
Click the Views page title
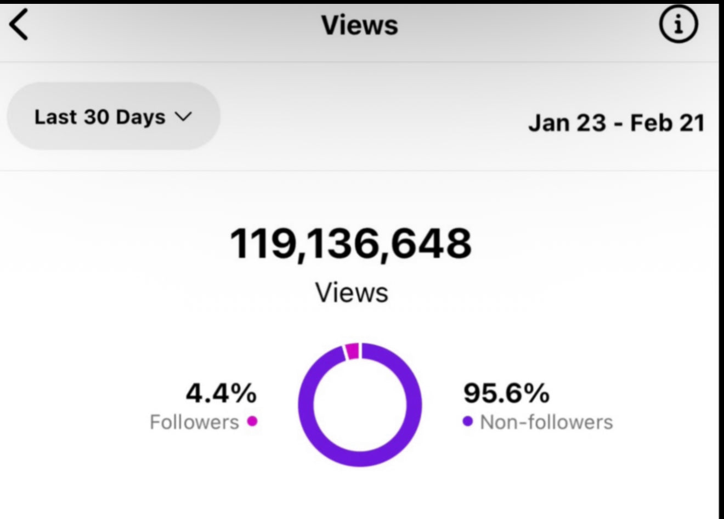coord(359,25)
